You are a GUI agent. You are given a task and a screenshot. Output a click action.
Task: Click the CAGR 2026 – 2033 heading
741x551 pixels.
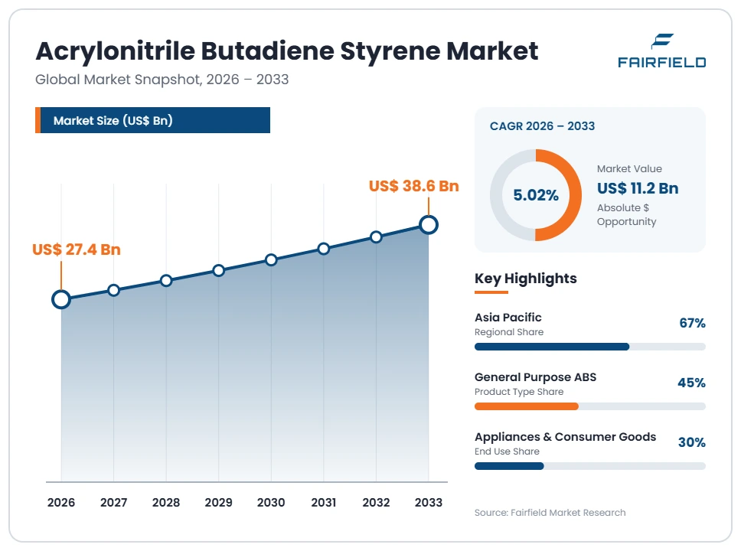pos(542,126)
